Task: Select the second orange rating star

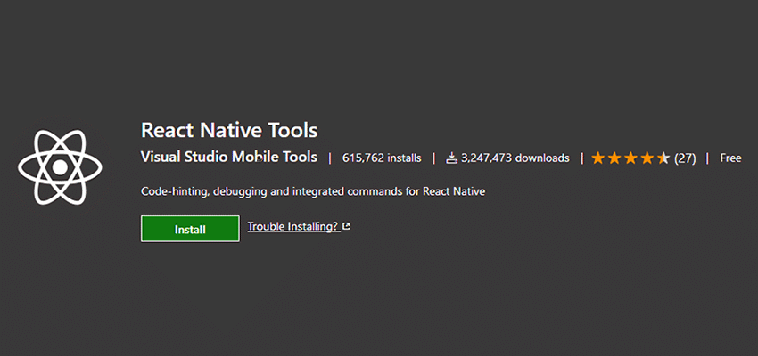Action: tap(614, 158)
